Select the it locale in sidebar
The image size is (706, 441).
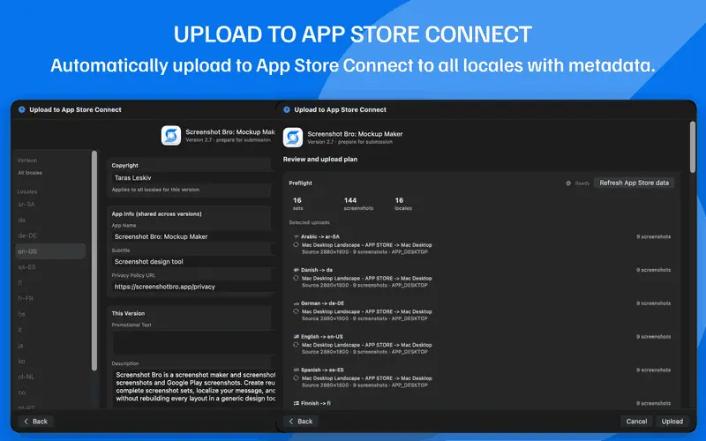pos(19,330)
